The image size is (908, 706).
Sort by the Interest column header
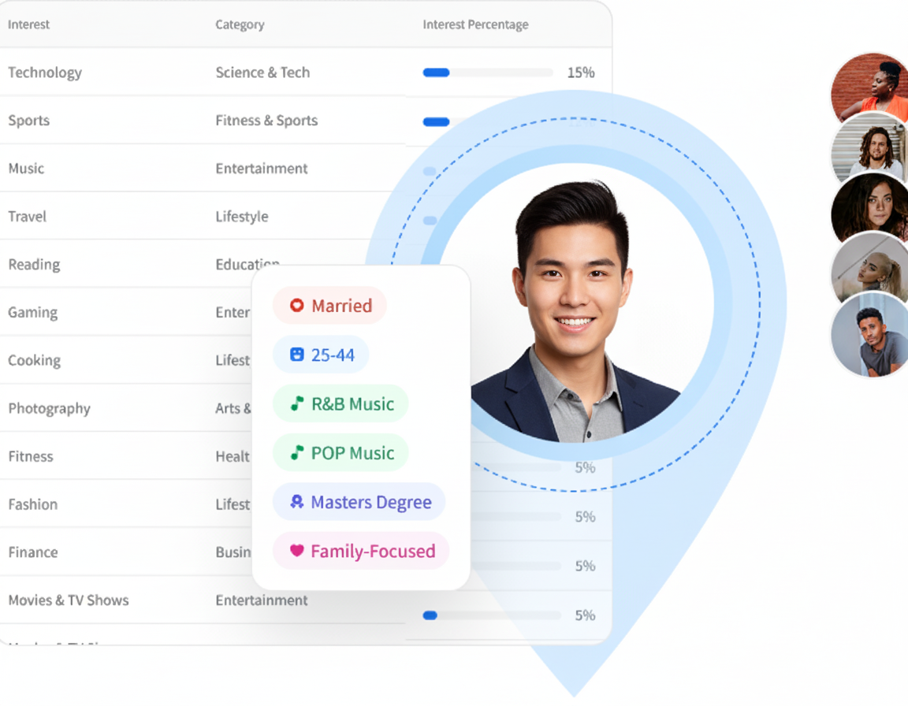pos(28,24)
